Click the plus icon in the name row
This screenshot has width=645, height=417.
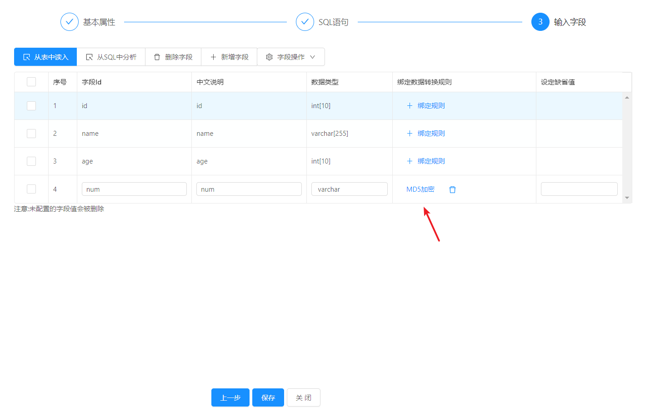coord(410,134)
